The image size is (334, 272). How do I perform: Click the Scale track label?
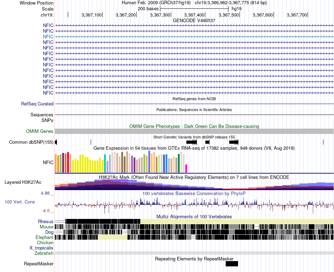[47, 9]
